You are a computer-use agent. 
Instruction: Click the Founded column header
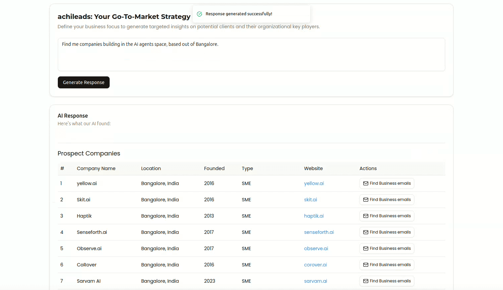point(214,168)
